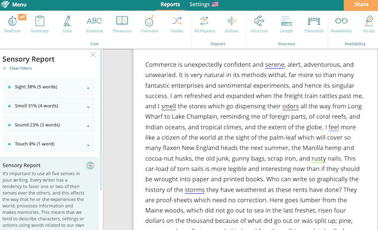Toggle the Sight filter dot
Screen dimensions: 378x230
click(x=9, y=87)
